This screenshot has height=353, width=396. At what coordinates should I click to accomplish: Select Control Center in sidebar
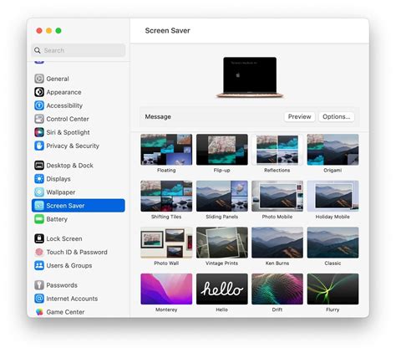[79, 119]
